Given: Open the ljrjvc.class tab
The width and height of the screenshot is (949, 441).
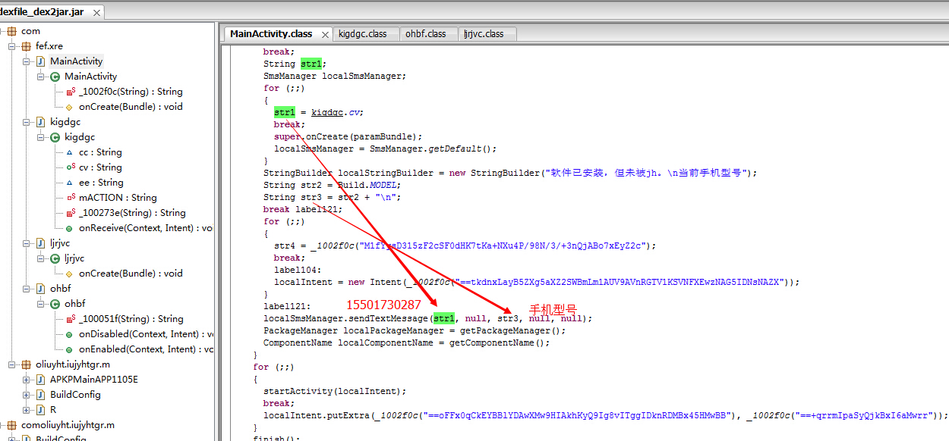Looking at the screenshot, I should point(484,34).
